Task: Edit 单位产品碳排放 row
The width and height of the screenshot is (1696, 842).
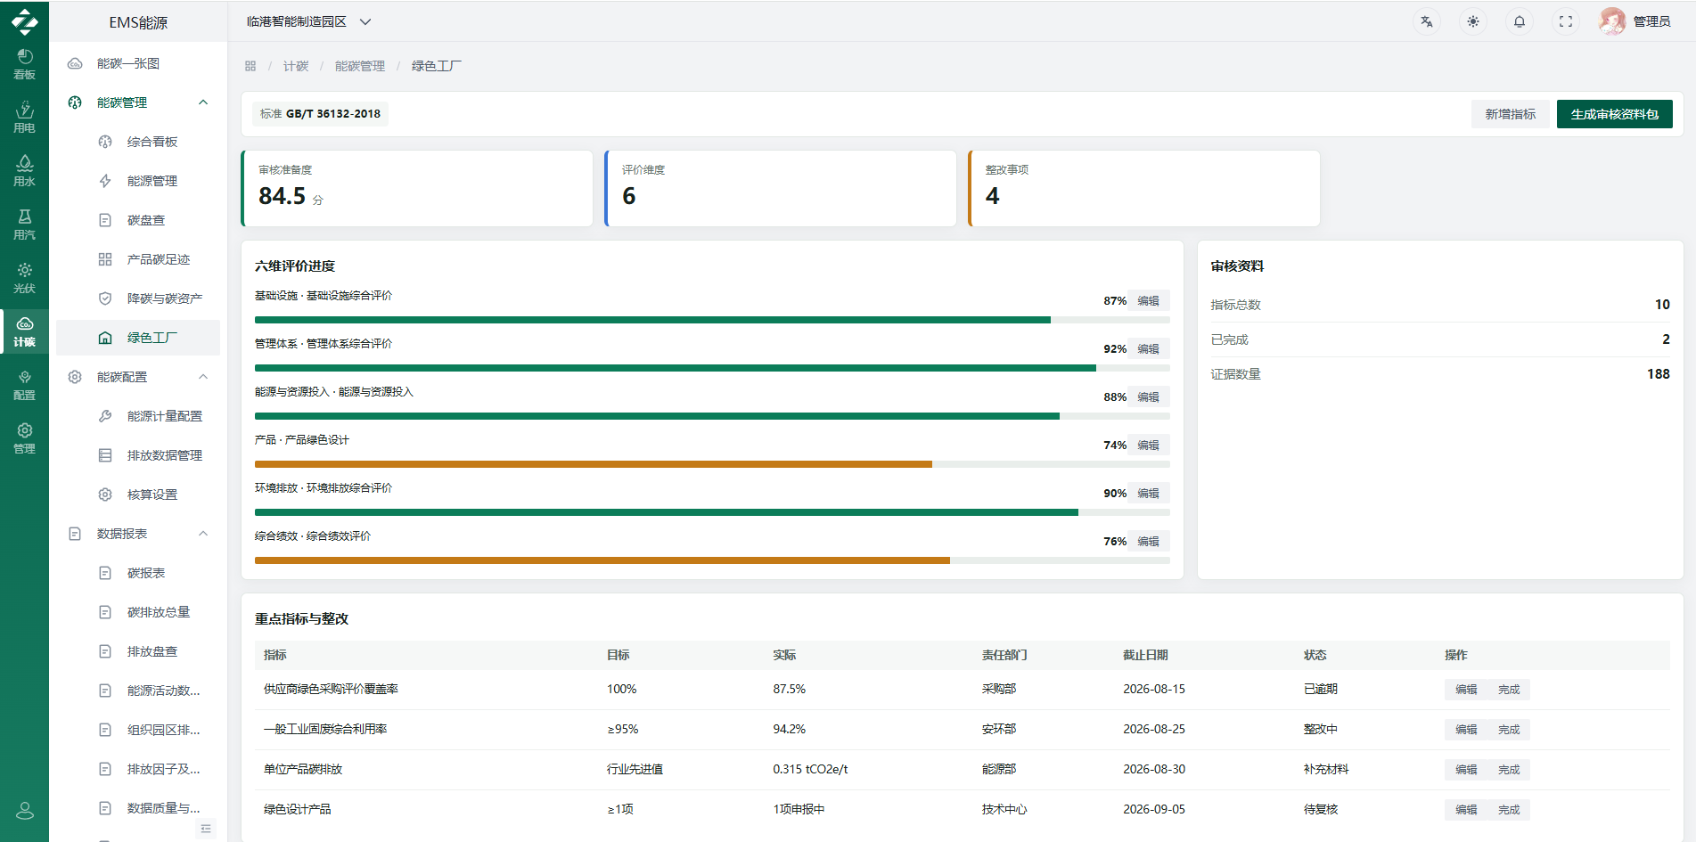Action: [1466, 770]
